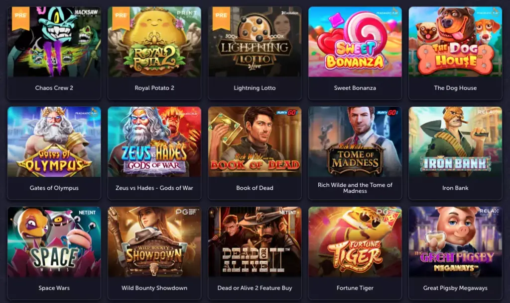Image resolution: width=510 pixels, height=303 pixels.
Task: Select the Fortune Tiger game artwork
Action: (355, 242)
